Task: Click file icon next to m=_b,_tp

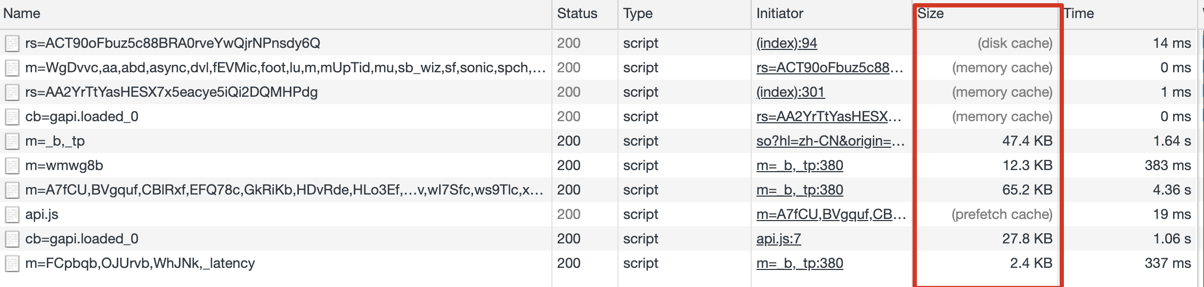Action: (x=12, y=141)
